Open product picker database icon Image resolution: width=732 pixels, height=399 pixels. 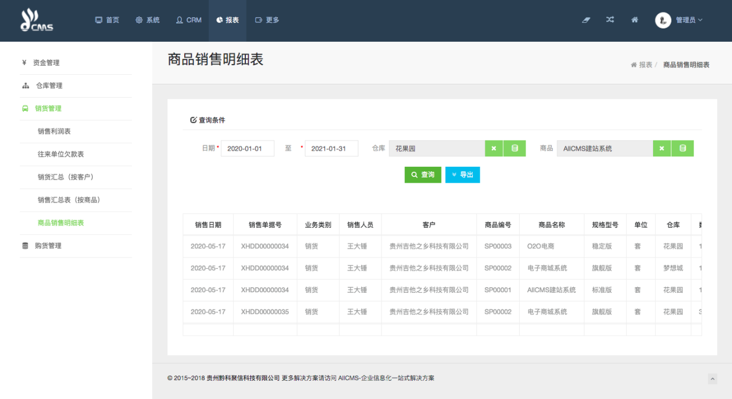coord(683,148)
